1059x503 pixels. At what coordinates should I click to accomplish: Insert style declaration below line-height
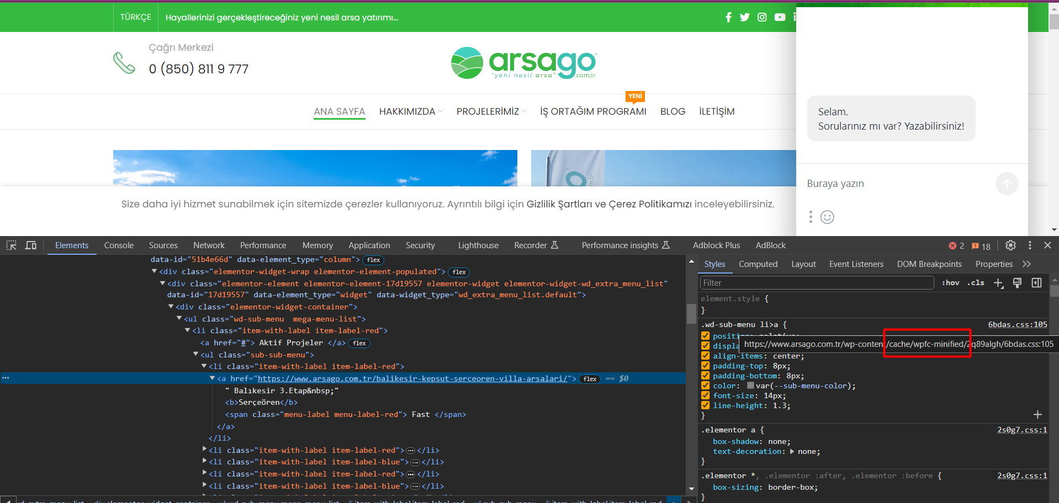(1037, 415)
